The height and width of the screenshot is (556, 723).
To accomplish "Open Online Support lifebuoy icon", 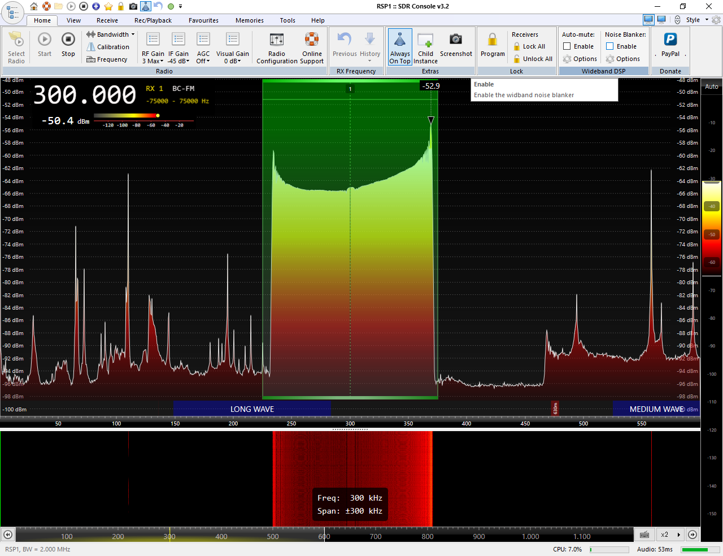I will click(x=312, y=40).
